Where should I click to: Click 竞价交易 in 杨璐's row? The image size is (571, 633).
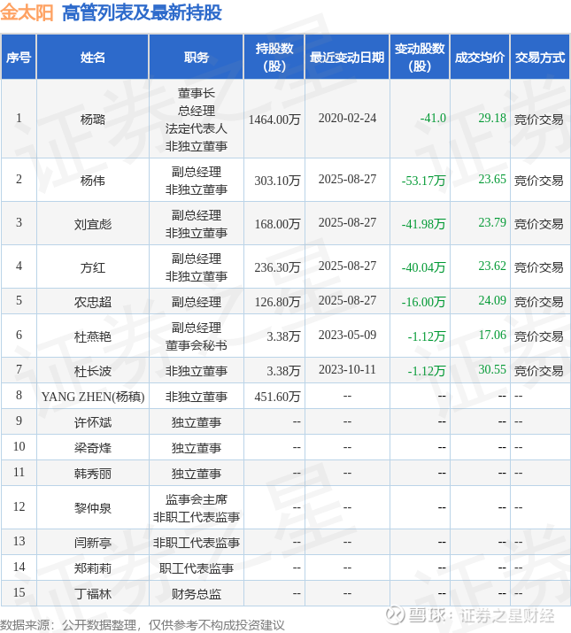click(x=539, y=120)
